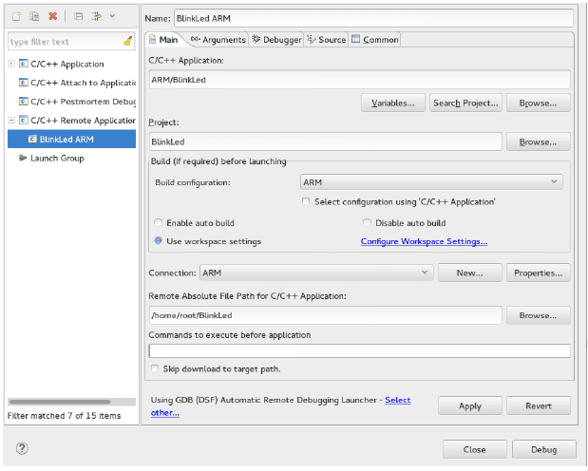Expand the C/C++ Application tree node
Screen dimensions: 588x471
(11, 64)
